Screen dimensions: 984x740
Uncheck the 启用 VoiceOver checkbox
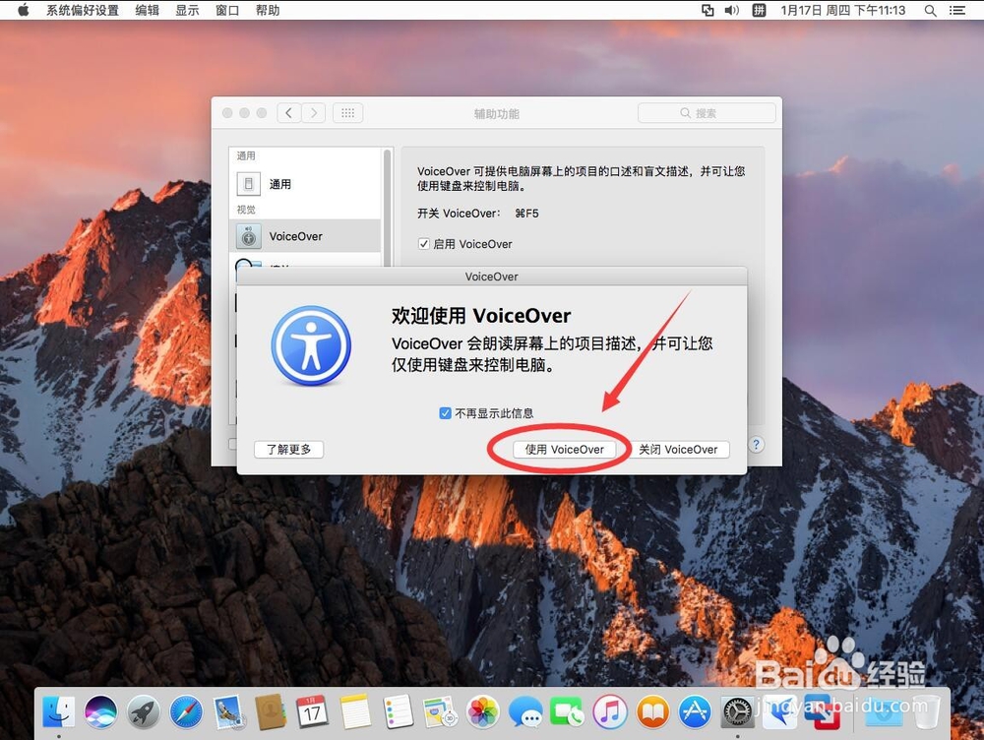pos(424,244)
